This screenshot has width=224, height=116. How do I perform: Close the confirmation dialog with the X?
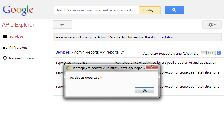[x=152, y=67]
